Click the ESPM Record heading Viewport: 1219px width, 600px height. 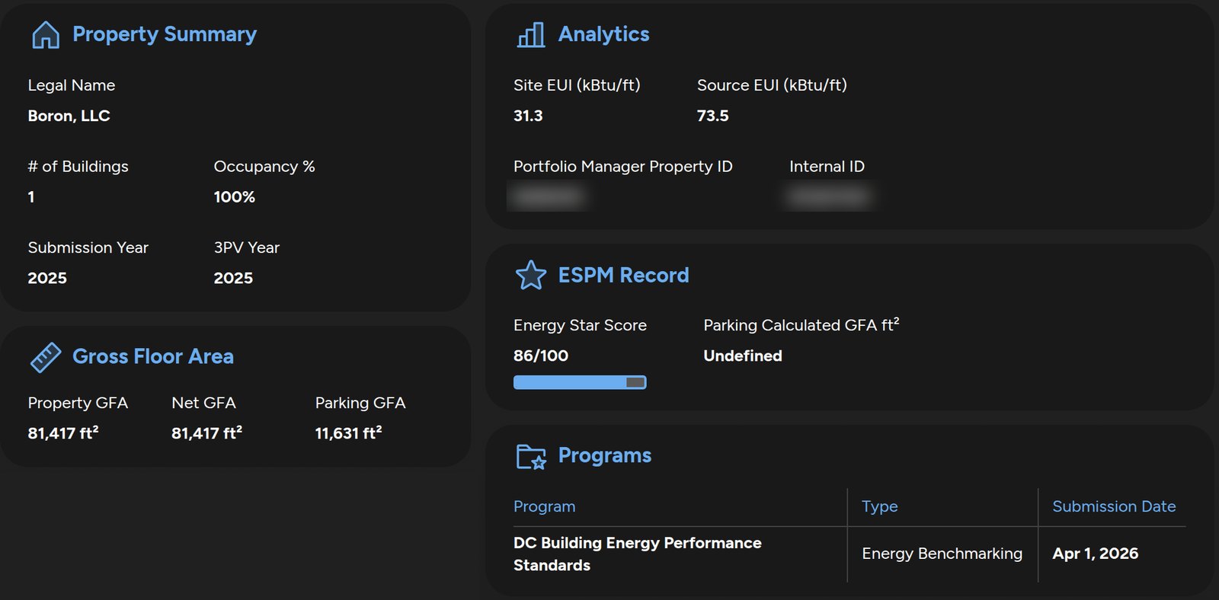coord(623,275)
